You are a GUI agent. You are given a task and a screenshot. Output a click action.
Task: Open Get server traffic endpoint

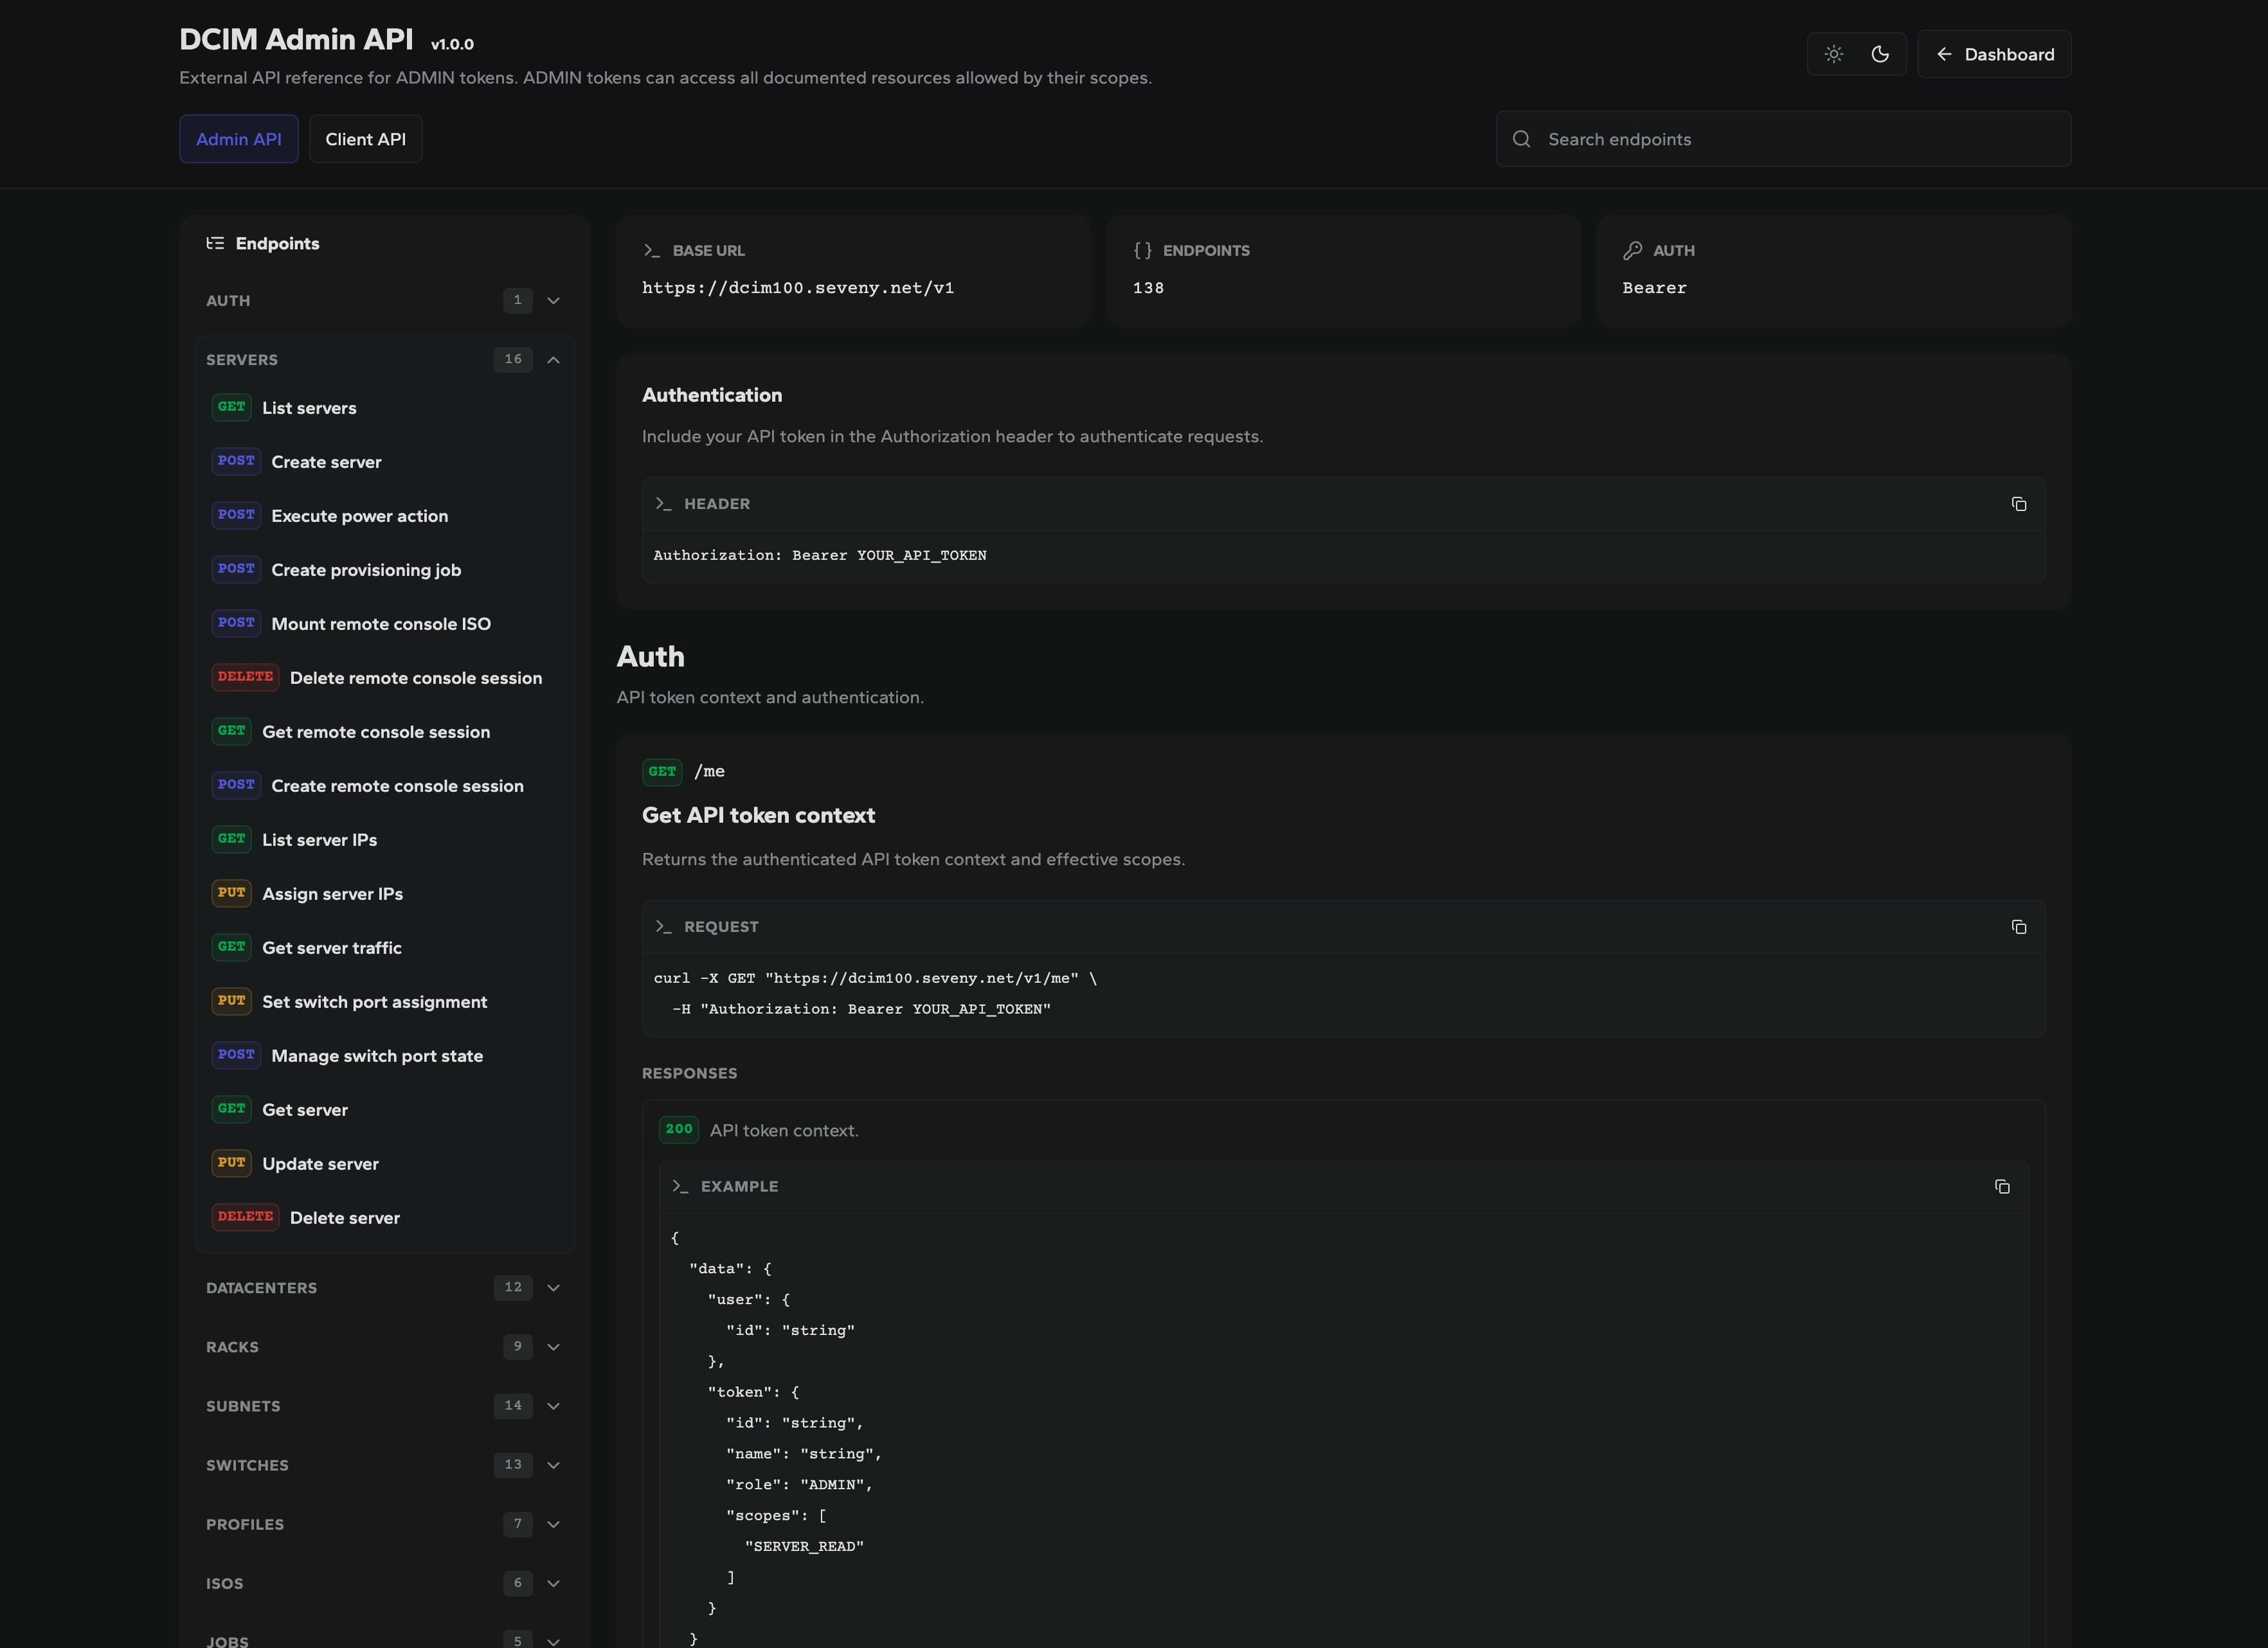click(384, 948)
